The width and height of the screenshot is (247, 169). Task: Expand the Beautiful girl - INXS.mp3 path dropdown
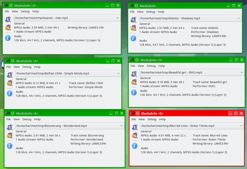click(241, 72)
